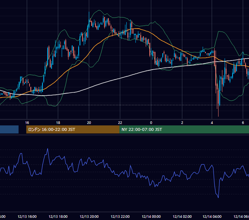Click the 12/13 16:00 date label
Image resolution: width=249 pixels, height=220 pixels.
[x=27, y=216]
